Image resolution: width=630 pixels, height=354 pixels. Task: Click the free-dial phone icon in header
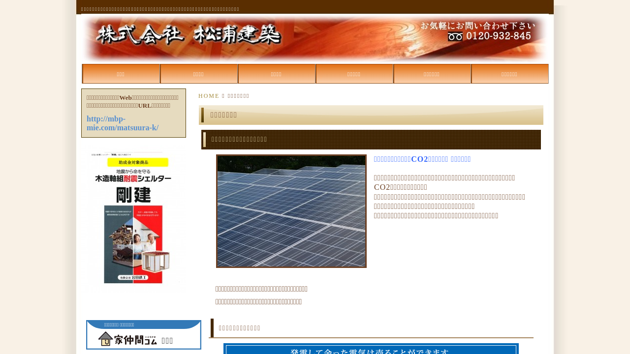(x=455, y=36)
